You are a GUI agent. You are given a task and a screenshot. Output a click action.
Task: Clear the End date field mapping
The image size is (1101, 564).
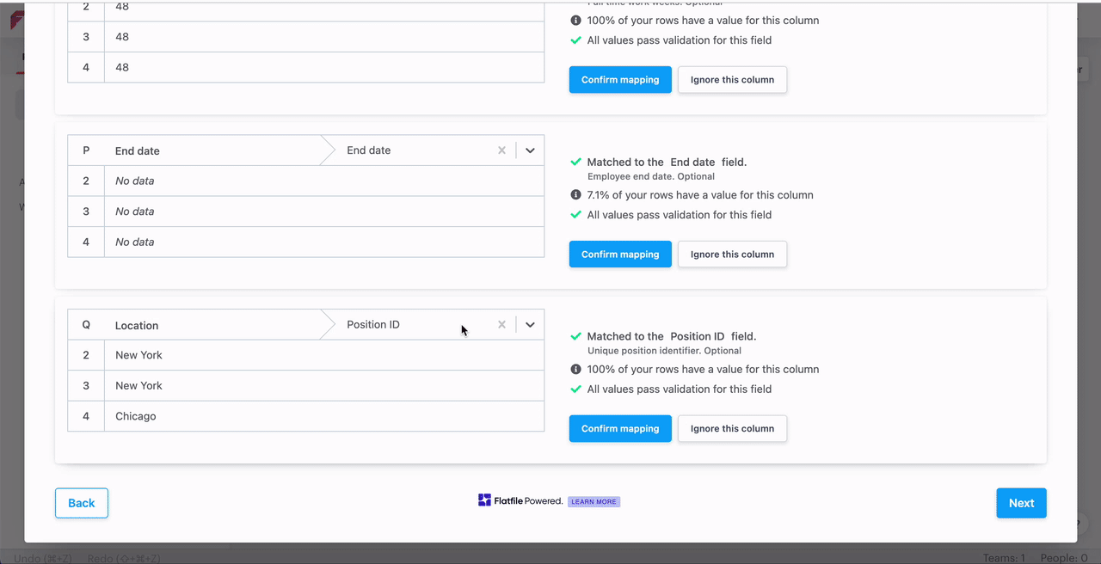501,150
